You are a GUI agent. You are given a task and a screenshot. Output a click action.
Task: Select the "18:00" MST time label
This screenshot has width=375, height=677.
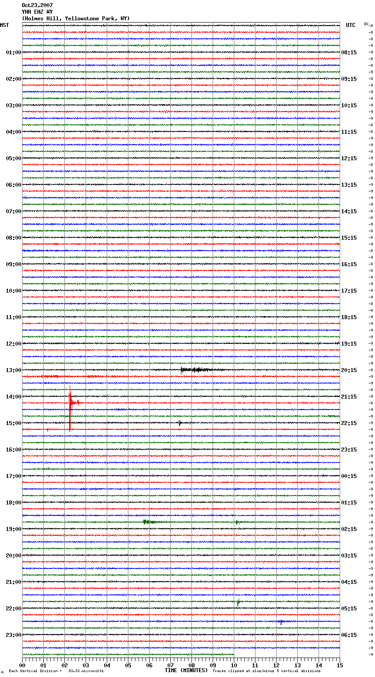[x=14, y=503]
